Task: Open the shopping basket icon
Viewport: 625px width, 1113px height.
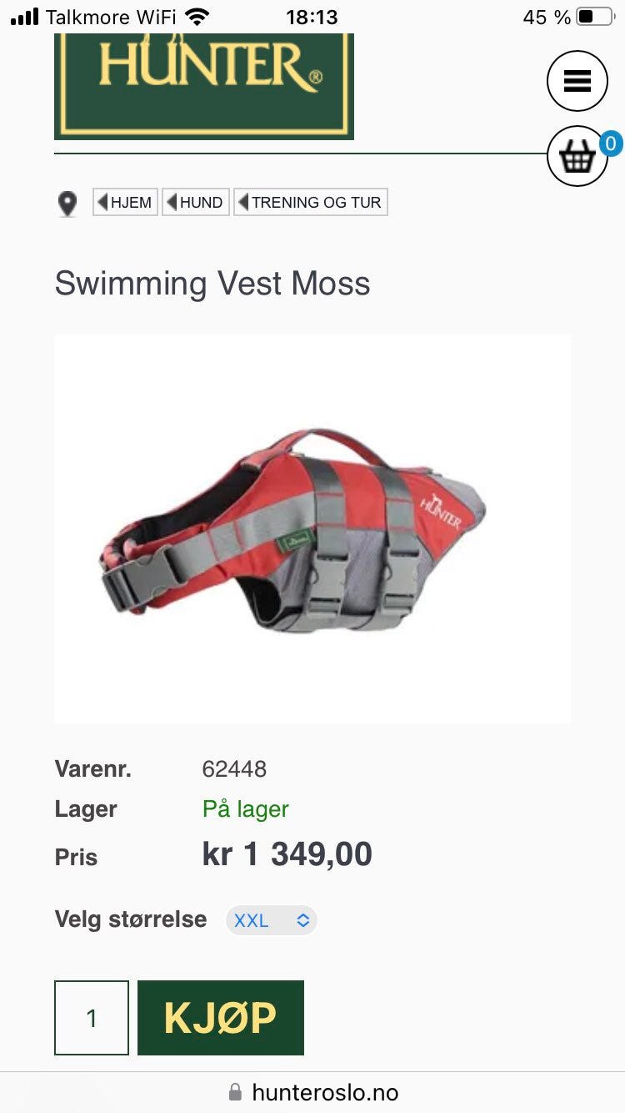Action: coord(577,156)
